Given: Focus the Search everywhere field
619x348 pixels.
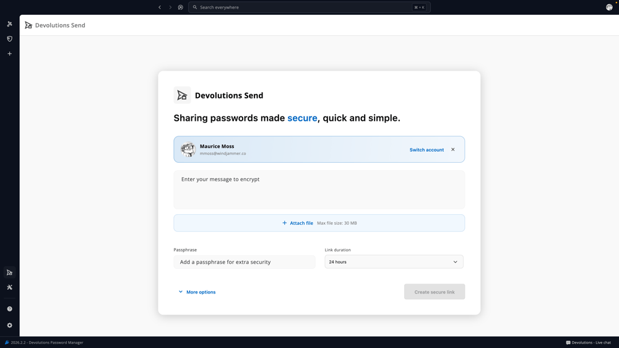Looking at the screenshot, I should click(309, 7).
